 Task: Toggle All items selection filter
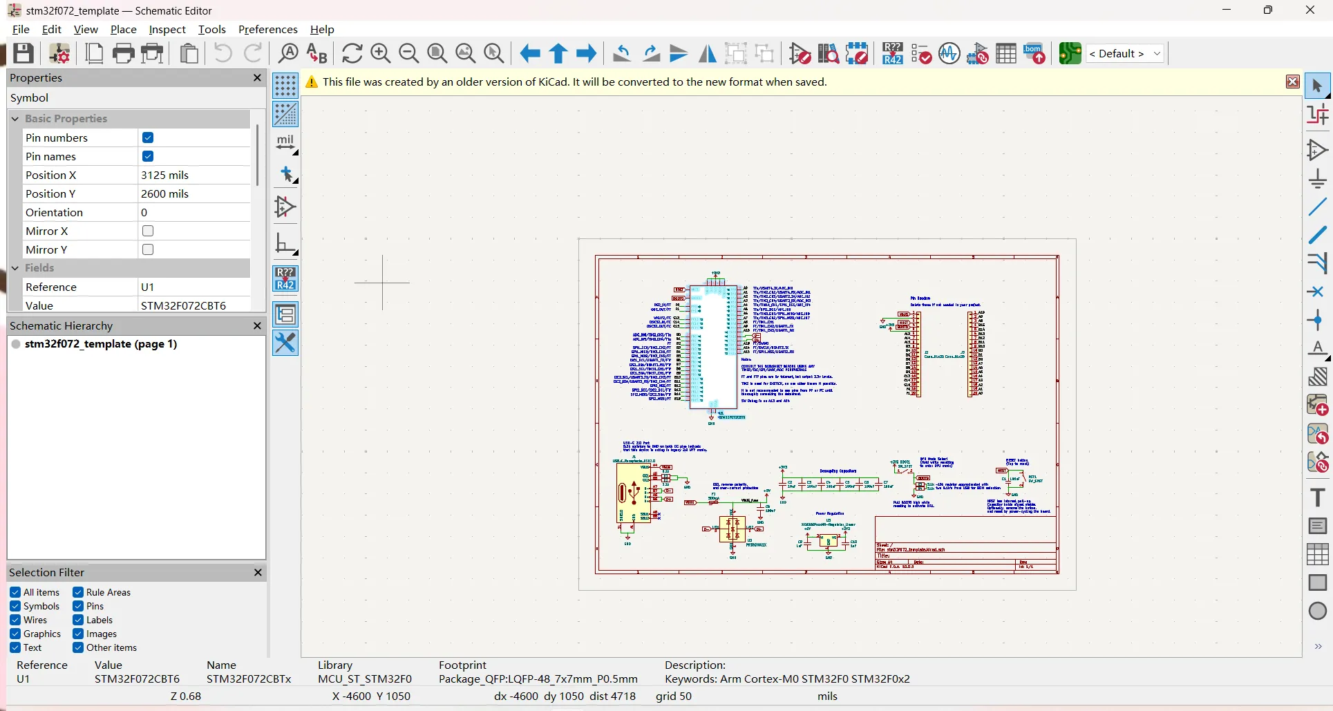pyautogui.click(x=15, y=592)
